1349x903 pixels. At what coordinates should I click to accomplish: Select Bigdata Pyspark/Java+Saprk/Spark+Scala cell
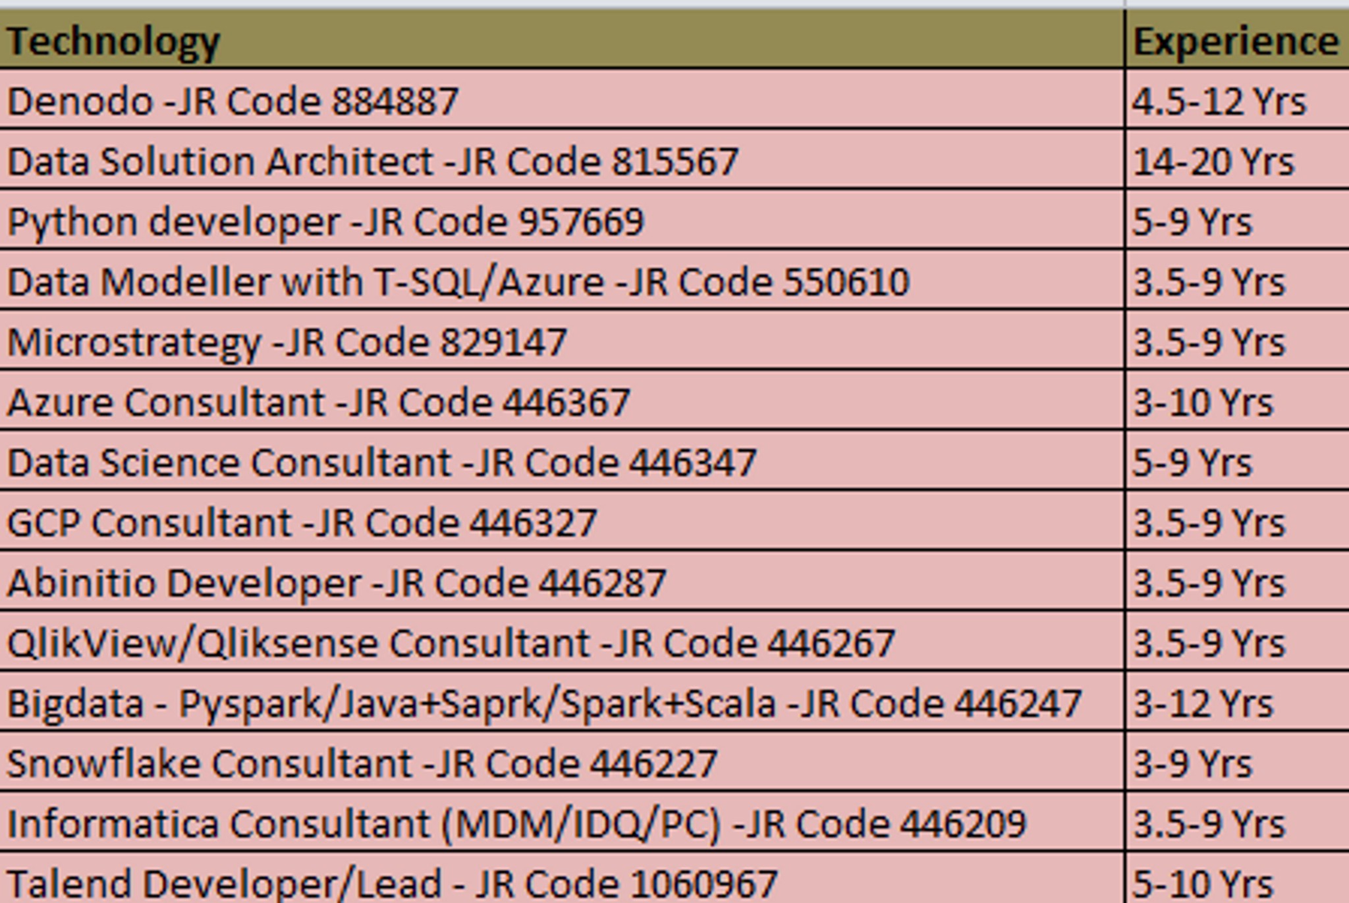point(561,701)
